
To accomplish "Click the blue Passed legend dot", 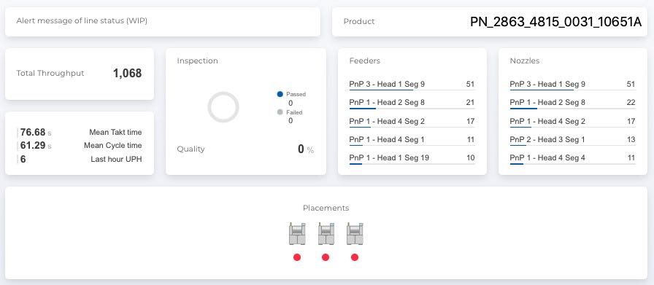I will tap(280, 94).
